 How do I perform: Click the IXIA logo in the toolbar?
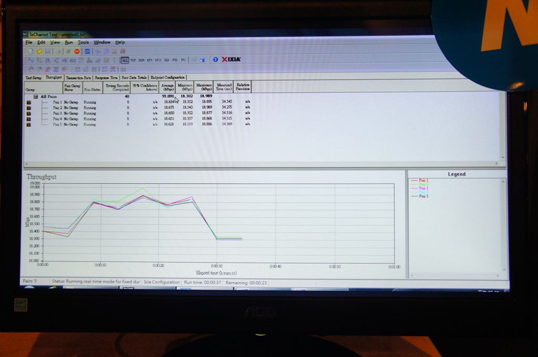click(231, 60)
